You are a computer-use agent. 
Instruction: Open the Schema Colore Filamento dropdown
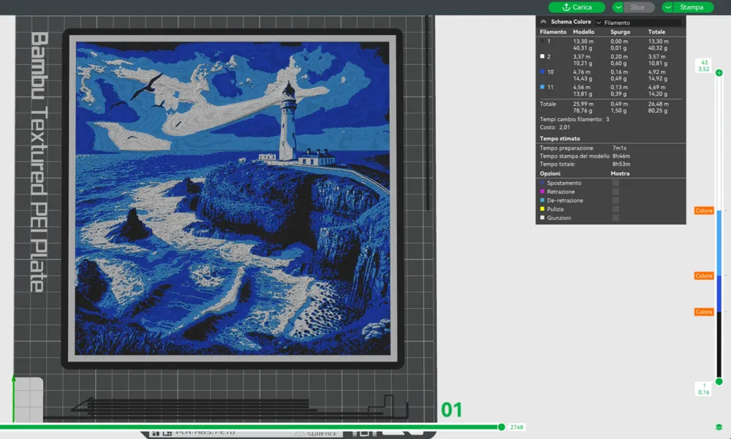[x=638, y=23]
